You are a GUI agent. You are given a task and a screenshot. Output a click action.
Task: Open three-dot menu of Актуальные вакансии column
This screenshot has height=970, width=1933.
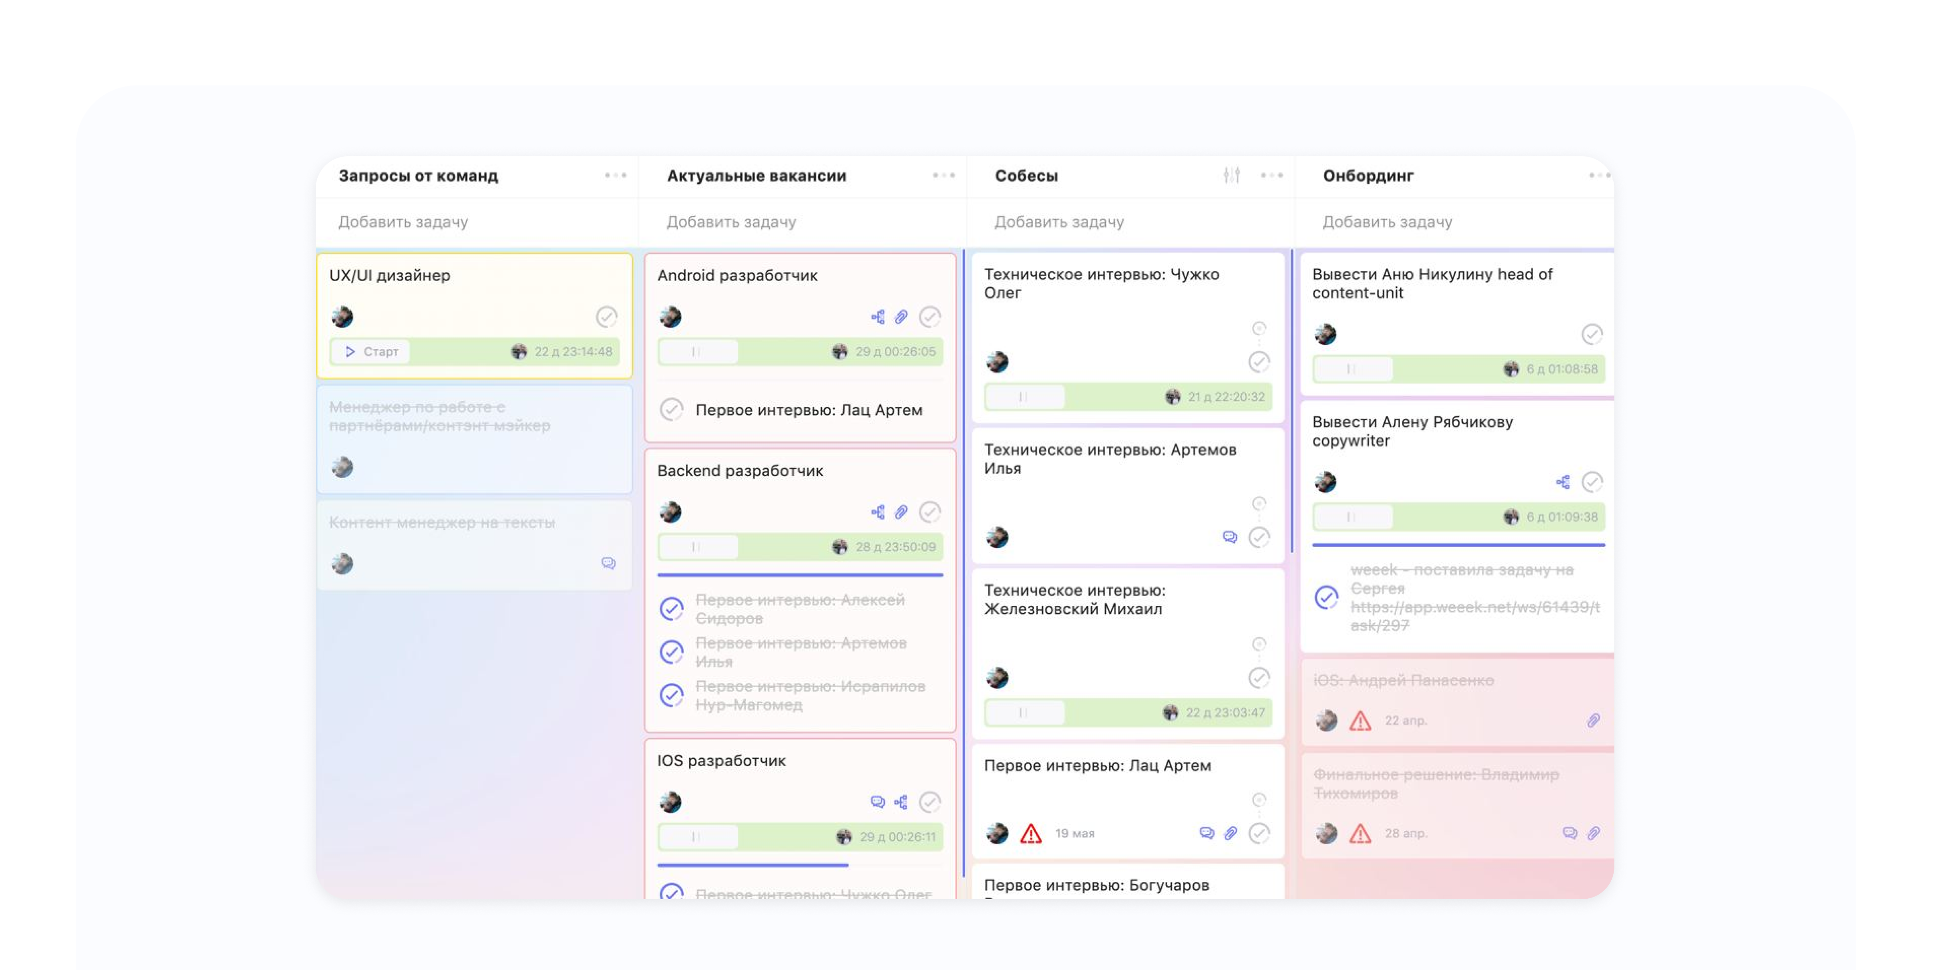tap(943, 175)
